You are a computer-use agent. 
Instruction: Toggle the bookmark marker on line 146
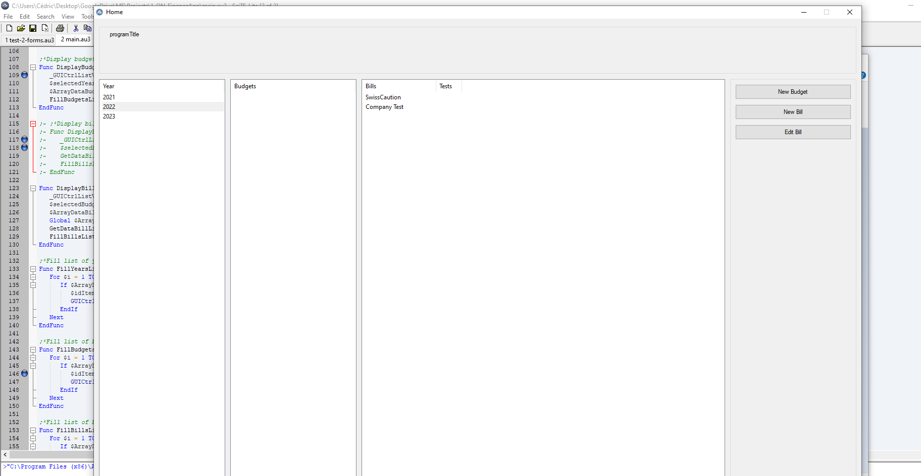click(24, 374)
